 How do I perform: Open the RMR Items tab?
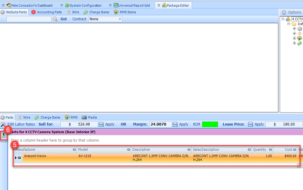click(x=125, y=12)
